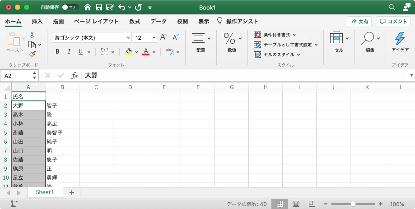Switch to the 数式 tab
This screenshot has width=415, height=209.
(x=135, y=22)
